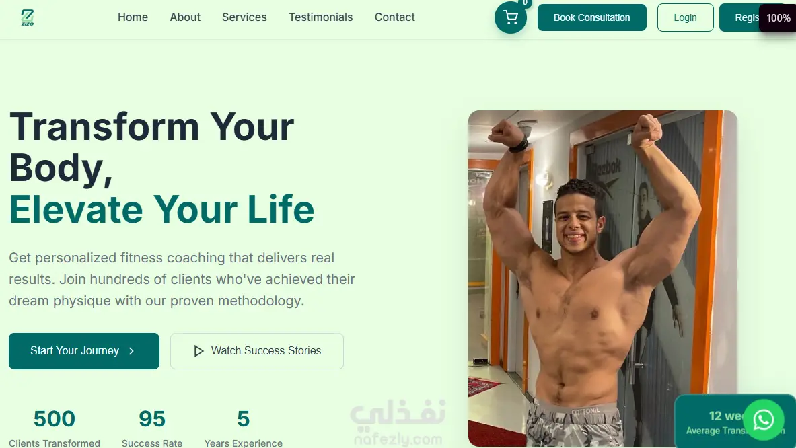
Task: Click chevron arrow on Start Your Journey
Action: [x=131, y=351]
